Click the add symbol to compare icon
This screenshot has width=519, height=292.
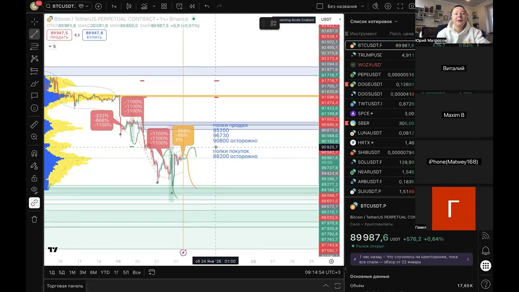(99, 6)
